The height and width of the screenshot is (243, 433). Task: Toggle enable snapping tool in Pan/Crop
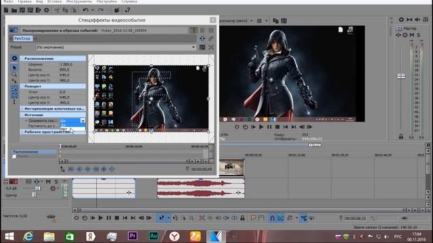click(x=14, y=81)
